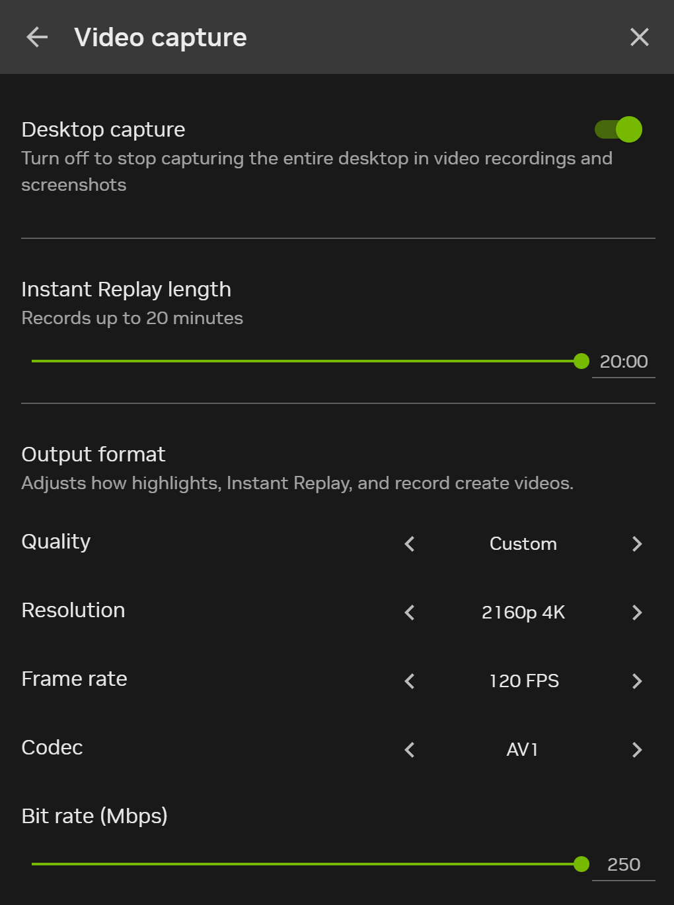Image resolution: width=674 pixels, height=905 pixels.
Task: Advance Resolution with the right chevron
Action: (x=636, y=613)
